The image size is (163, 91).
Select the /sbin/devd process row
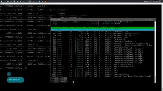(102, 39)
